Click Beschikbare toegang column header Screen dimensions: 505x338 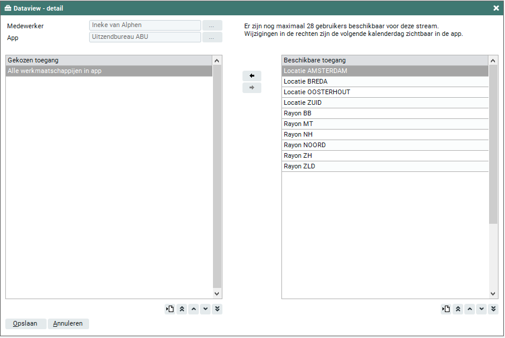click(x=385, y=61)
